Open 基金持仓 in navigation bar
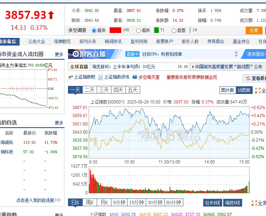This screenshot has height=216, width=266. click(x=241, y=42)
